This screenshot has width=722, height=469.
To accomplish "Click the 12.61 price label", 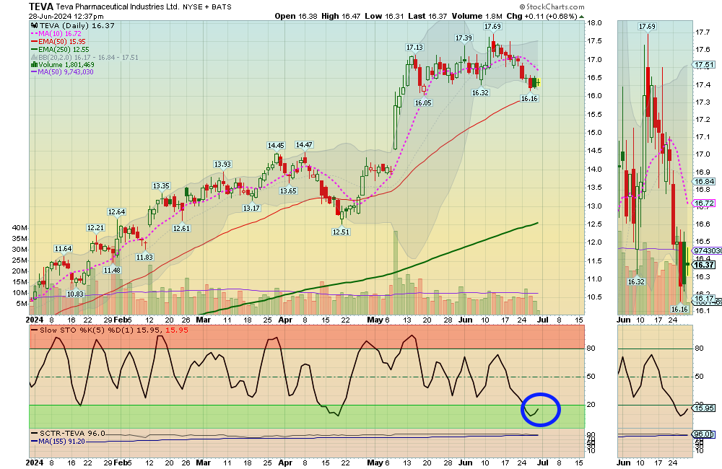I will (x=181, y=228).
